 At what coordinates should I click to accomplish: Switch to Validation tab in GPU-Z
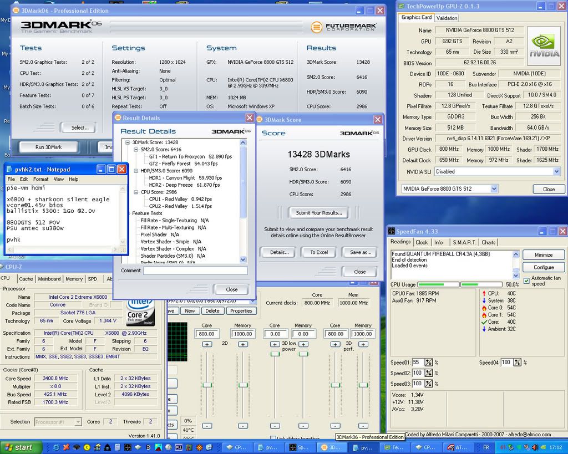coord(447,18)
